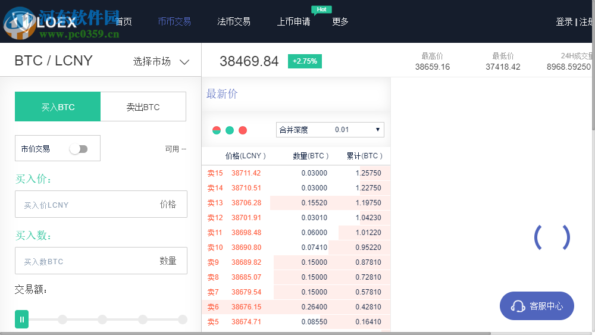Focus the 买入数BTC quantity input
The height and width of the screenshot is (335, 595).
pyautogui.click(x=101, y=261)
